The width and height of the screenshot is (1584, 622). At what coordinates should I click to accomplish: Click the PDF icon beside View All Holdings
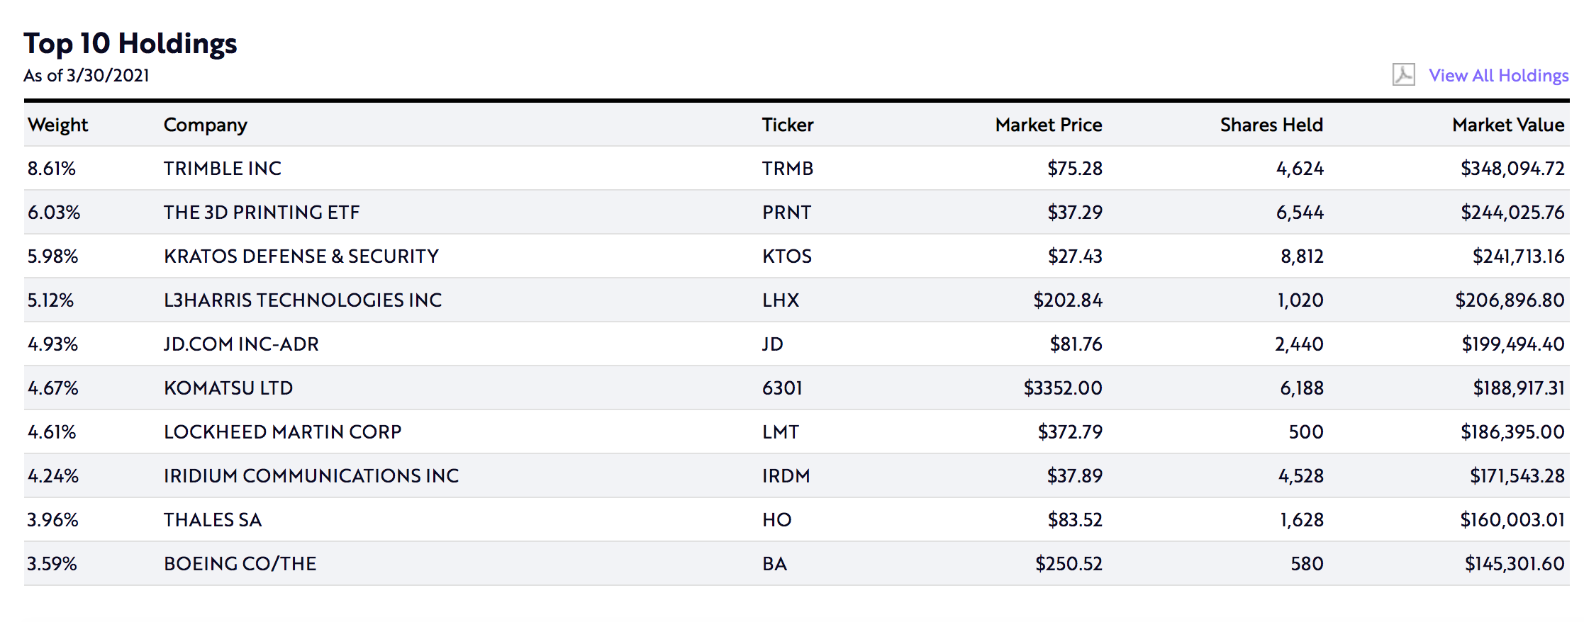click(x=1403, y=74)
